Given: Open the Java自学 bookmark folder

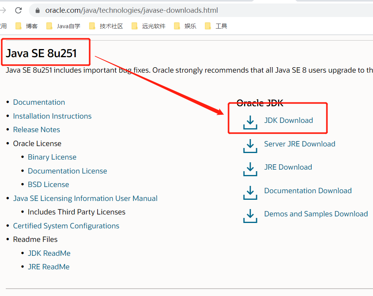Looking at the screenshot, I should (63, 26).
